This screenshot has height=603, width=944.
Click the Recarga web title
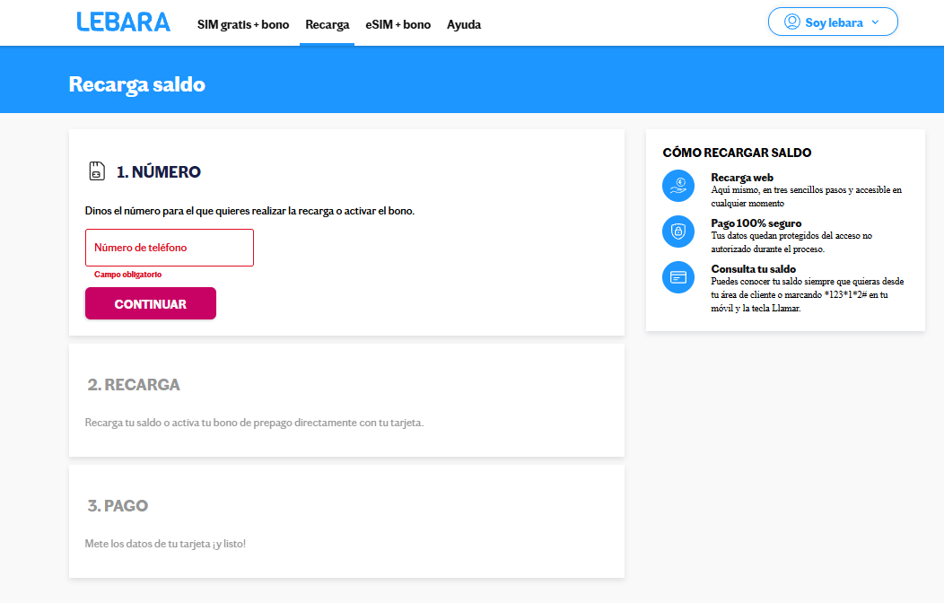click(742, 178)
